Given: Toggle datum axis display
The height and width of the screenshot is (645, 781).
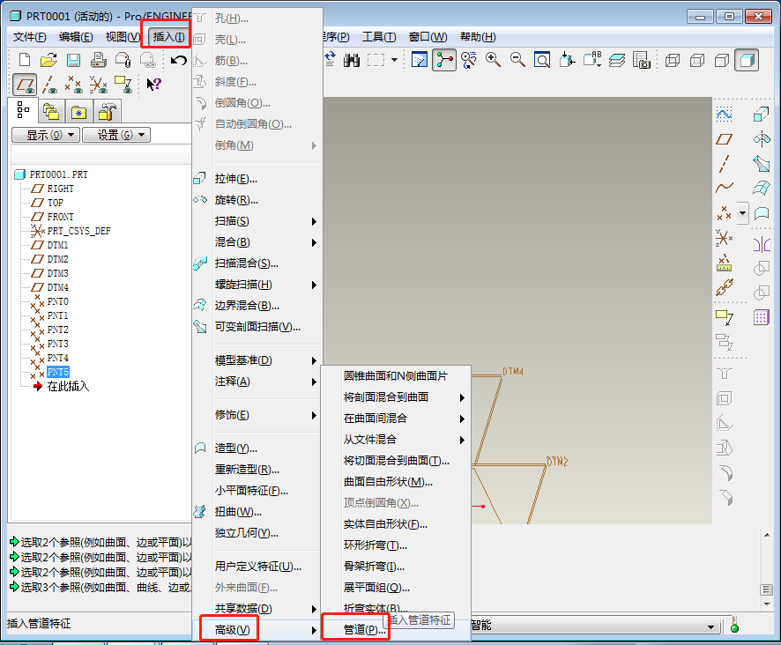Looking at the screenshot, I should pos(49,85).
